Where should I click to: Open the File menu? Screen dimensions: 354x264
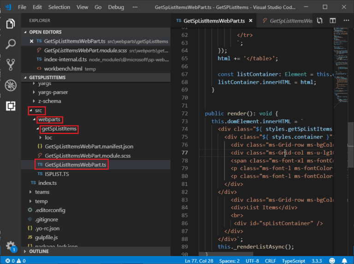click(22, 7)
